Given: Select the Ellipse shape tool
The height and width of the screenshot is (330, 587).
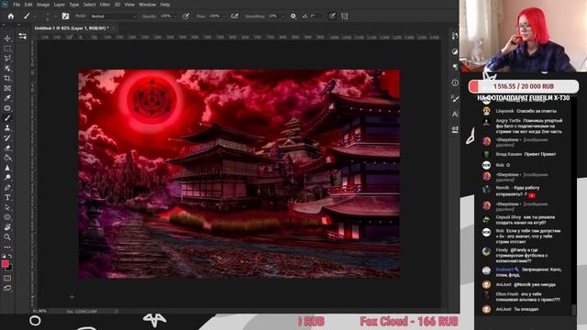Looking at the screenshot, I should point(7,217).
